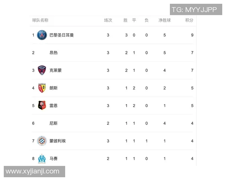This screenshot has width=226, height=181.
Task: Select the 克莱蒙 team name
Action: (55, 71)
